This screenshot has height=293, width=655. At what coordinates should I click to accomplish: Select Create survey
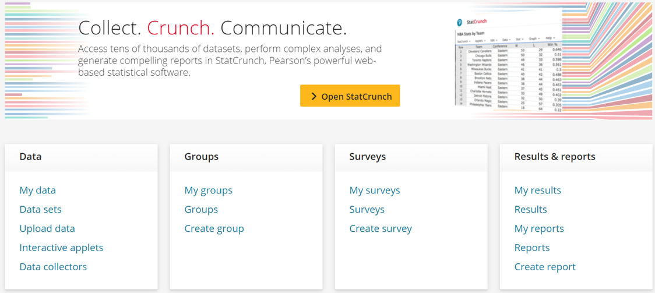[381, 228]
